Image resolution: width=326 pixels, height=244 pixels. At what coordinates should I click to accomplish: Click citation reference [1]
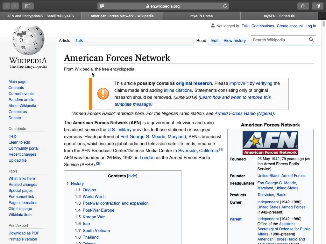pos(221,149)
